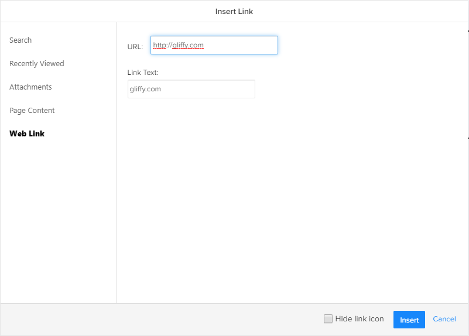Click into the Link Text field

tap(191, 89)
